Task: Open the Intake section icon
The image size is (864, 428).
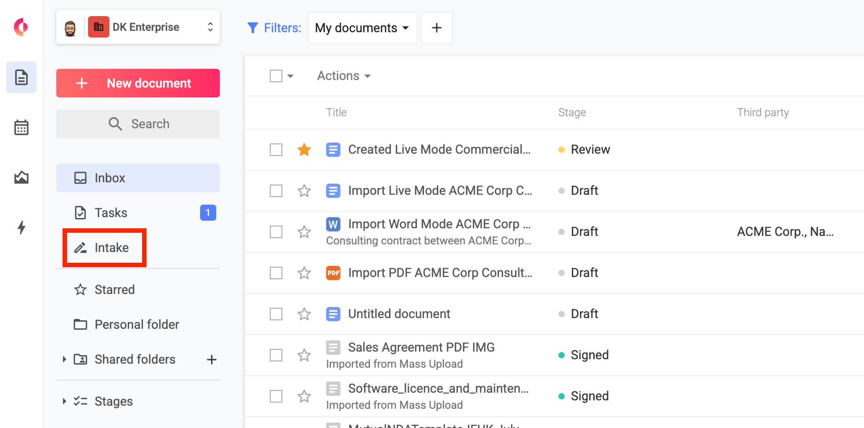Action: click(x=81, y=248)
